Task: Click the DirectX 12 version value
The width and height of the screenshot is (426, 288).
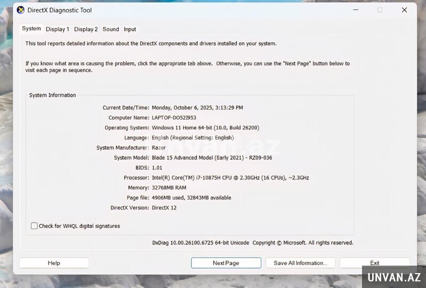Action: (x=164, y=208)
